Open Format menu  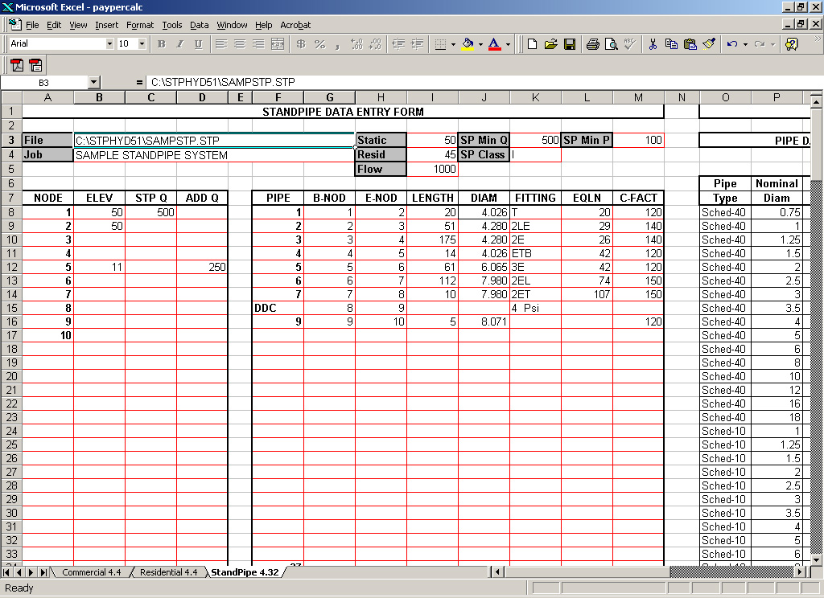point(140,25)
